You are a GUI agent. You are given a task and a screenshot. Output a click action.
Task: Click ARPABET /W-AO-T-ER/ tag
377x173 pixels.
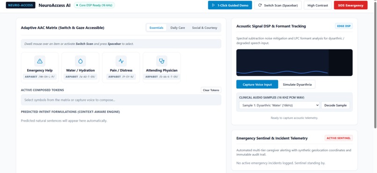pos(80,76)
